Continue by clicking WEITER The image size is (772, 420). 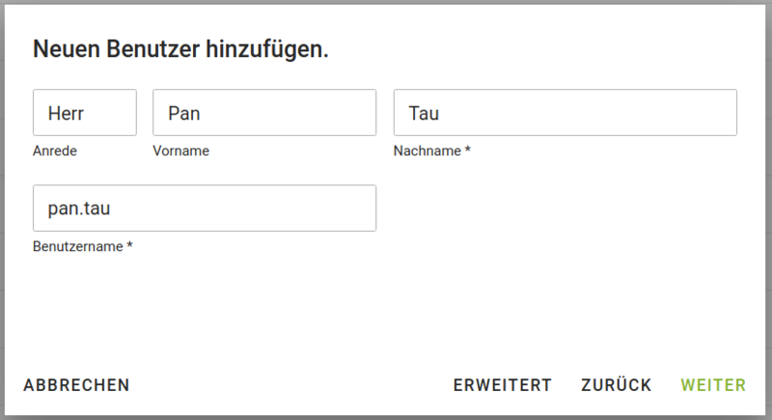(x=713, y=385)
